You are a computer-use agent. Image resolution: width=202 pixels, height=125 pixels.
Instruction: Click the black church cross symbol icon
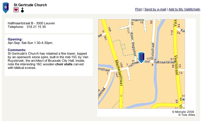pyautogui.click(x=22, y=10)
